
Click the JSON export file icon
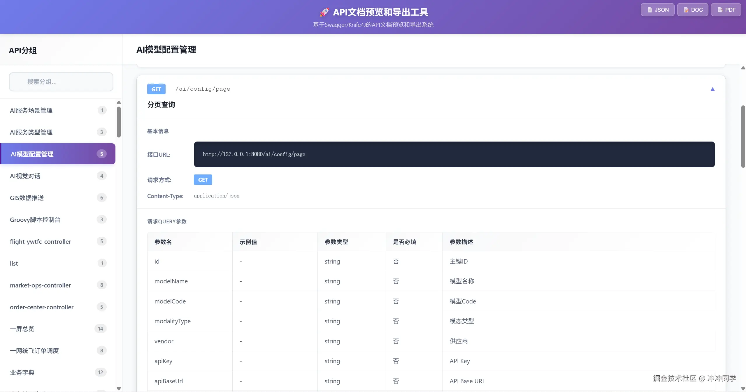tap(650, 10)
